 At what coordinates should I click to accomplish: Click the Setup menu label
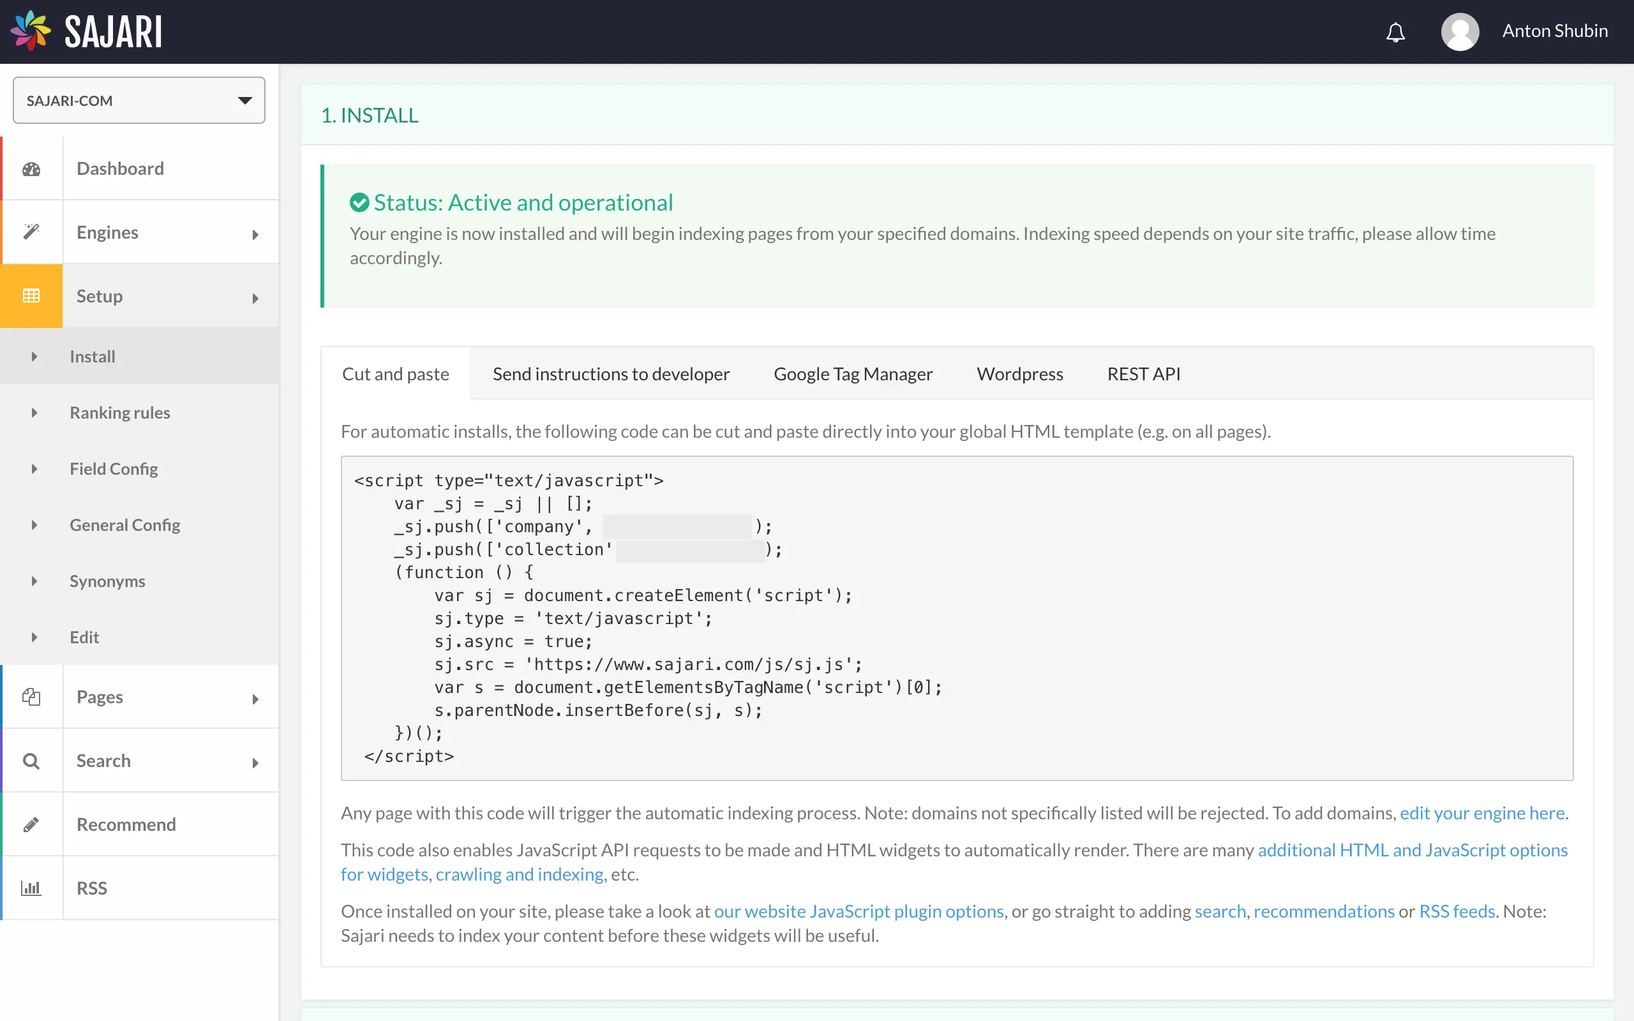coord(100,295)
